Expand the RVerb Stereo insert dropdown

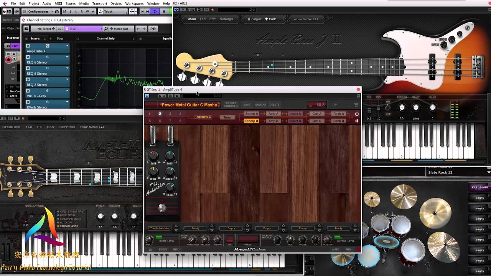(67, 102)
